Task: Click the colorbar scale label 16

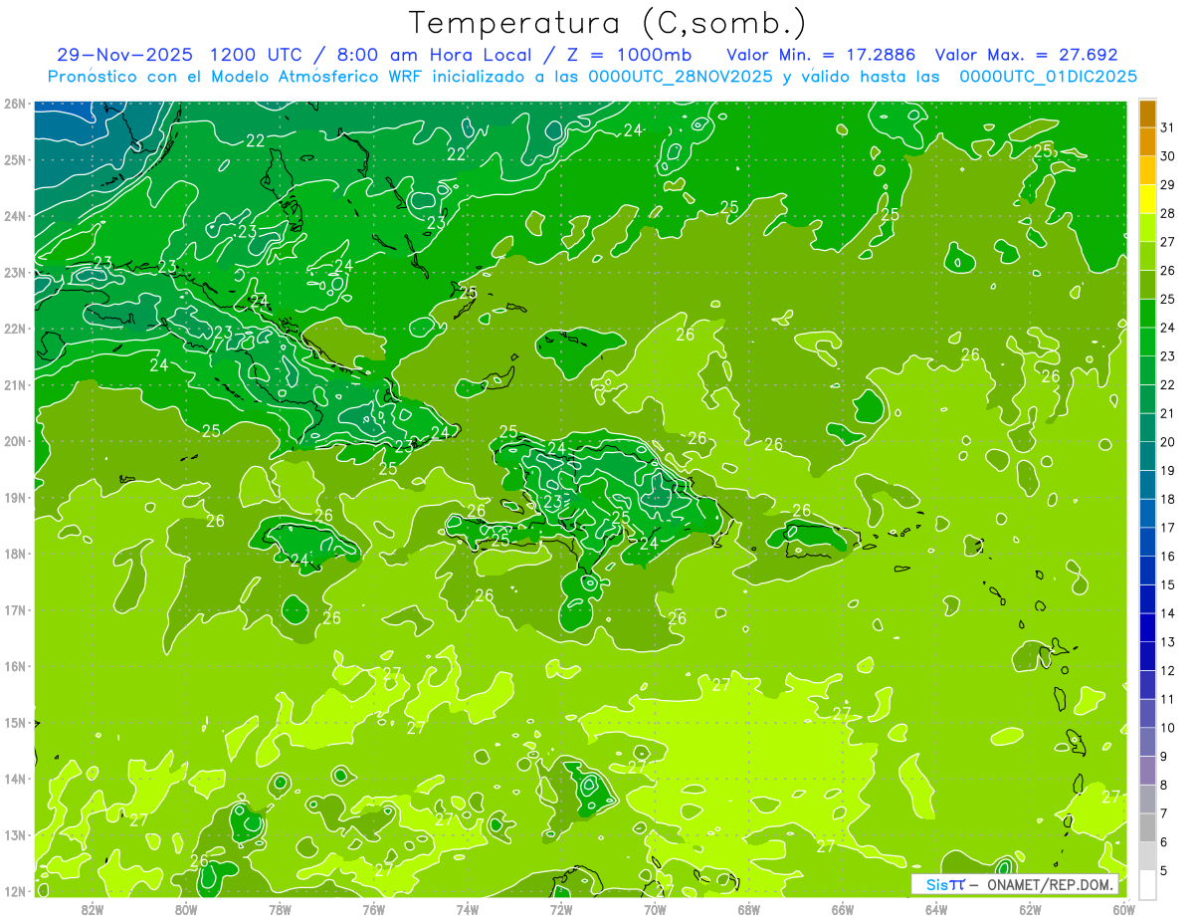Action: (x=1168, y=557)
